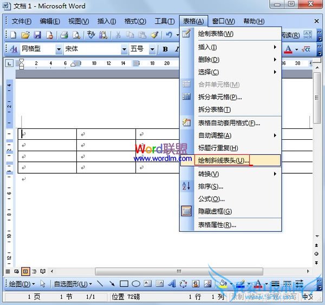Click the Save floppy disk icon
The width and height of the screenshot is (325, 305).
pyautogui.click(x=37, y=35)
